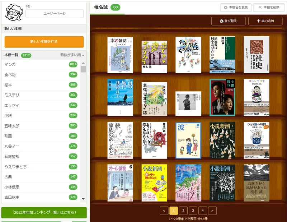Click the user avatar picture
Image resolution: width=287 pixels, height=222 pixels.
[14, 12]
